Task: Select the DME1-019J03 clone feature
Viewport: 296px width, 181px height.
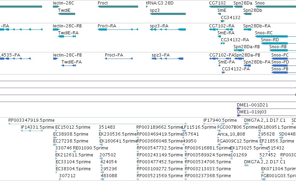Action: [266, 115]
